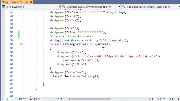Pin the StringForm.aspx.cs tab

point(27,2)
